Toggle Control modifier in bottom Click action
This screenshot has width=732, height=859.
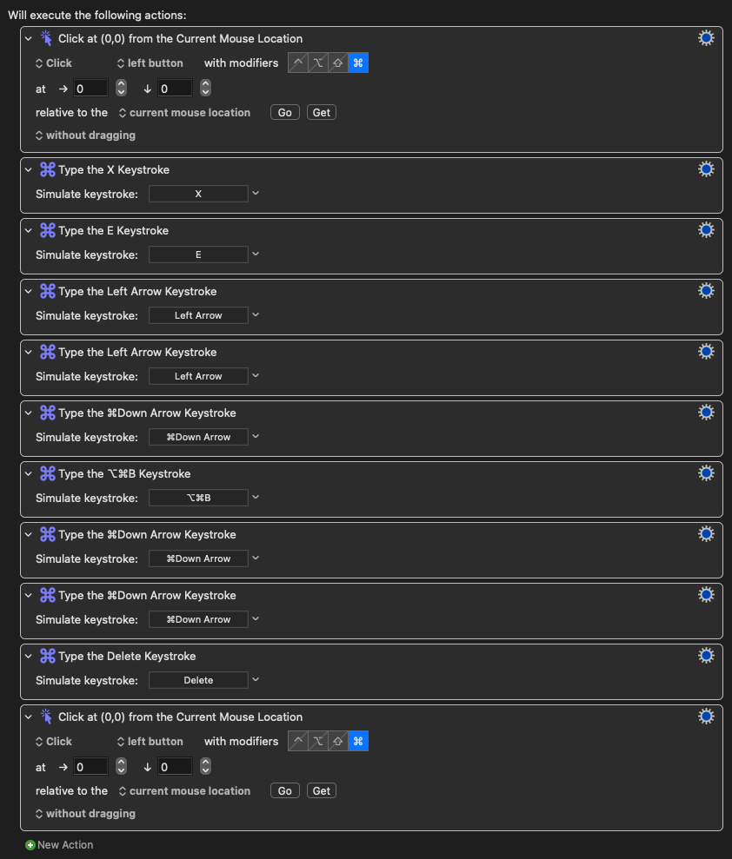pyautogui.click(x=297, y=741)
